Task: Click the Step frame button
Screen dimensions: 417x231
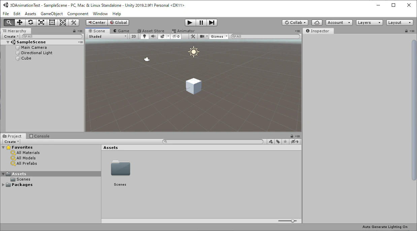Action: [212, 23]
